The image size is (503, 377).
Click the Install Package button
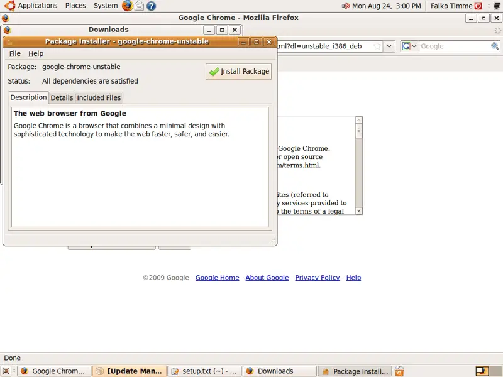pos(238,71)
